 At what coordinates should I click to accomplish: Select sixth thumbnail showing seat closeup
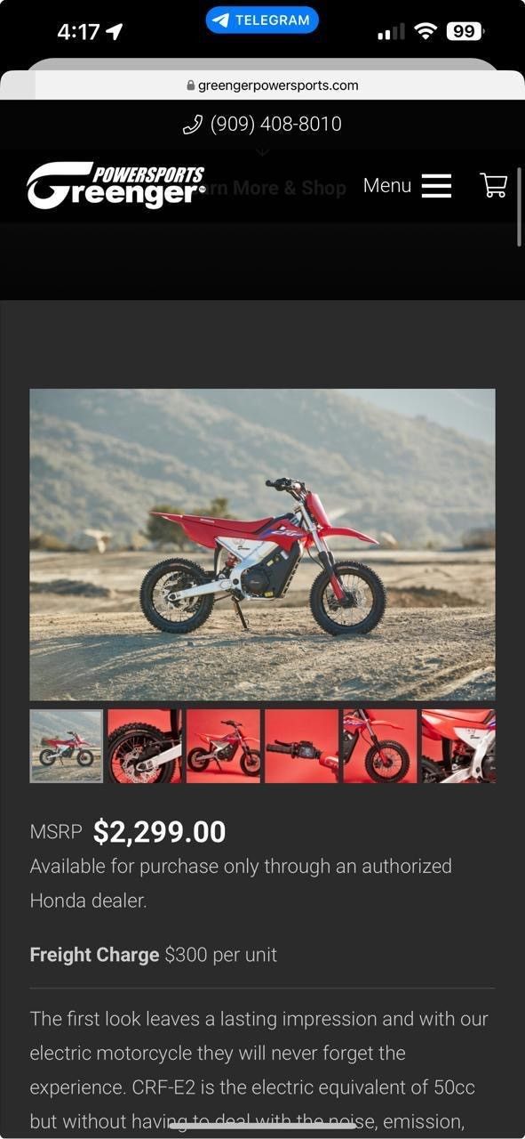[x=458, y=746]
